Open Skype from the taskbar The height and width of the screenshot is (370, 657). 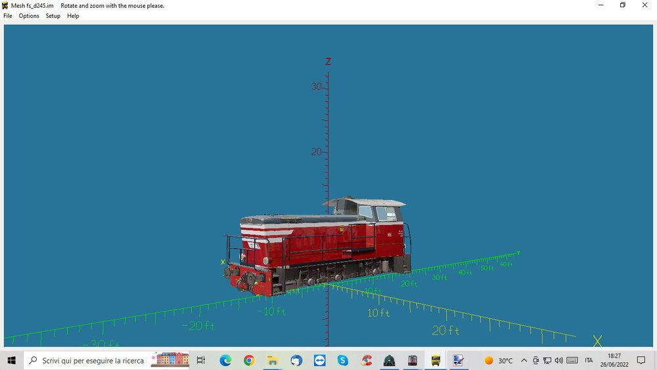point(343,360)
